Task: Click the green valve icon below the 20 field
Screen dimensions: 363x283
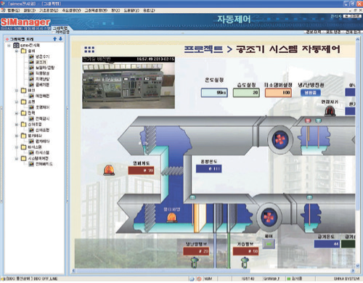Action: pyautogui.click(x=194, y=263)
